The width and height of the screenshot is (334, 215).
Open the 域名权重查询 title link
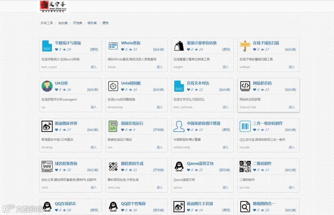click(x=66, y=163)
